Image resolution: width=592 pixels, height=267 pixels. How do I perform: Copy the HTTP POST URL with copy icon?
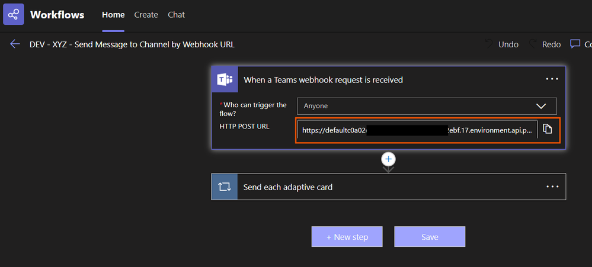pos(548,129)
